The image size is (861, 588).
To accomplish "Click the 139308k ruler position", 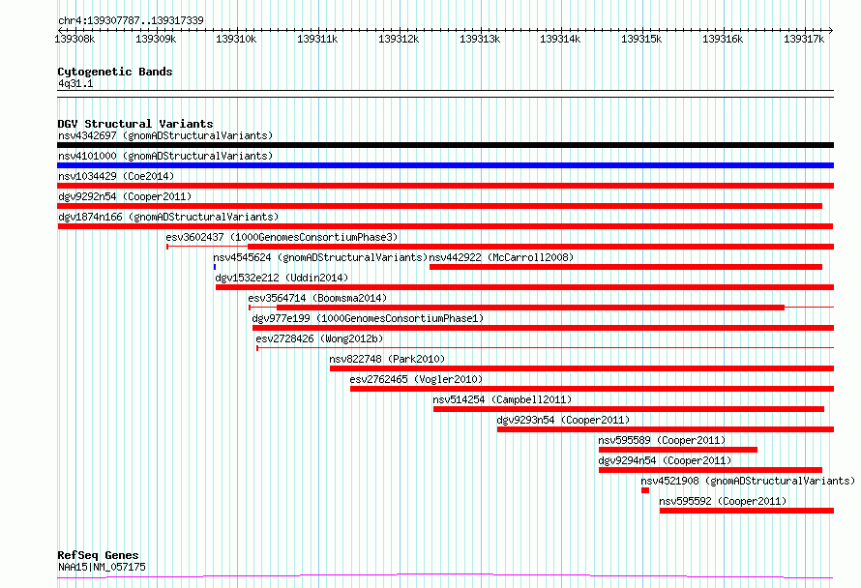I will pos(74,39).
